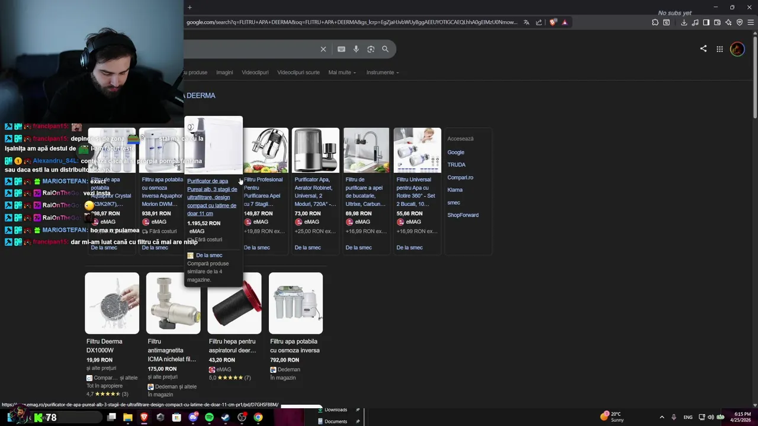
Task: Open the 'Videoclipuri' search tab
Action: click(255, 72)
